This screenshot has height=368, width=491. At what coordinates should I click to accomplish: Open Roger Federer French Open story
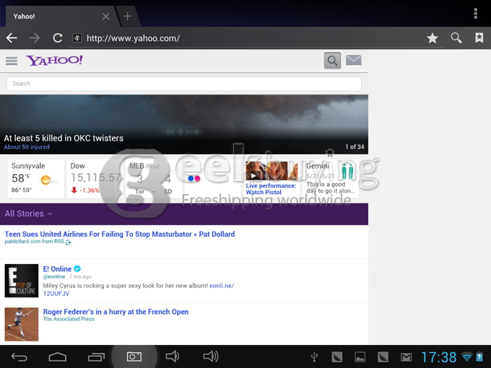pos(116,312)
